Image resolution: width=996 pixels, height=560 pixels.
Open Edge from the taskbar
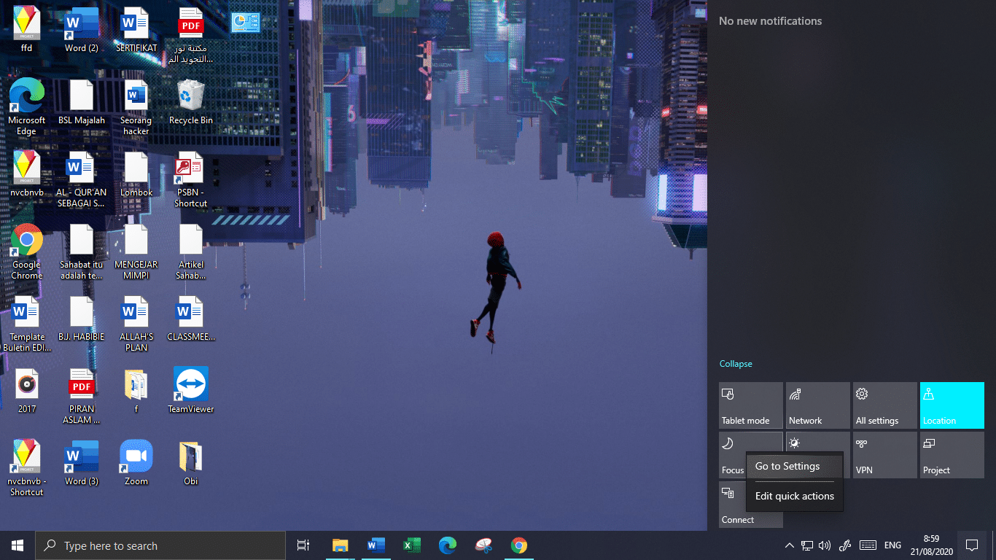tap(448, 545)
